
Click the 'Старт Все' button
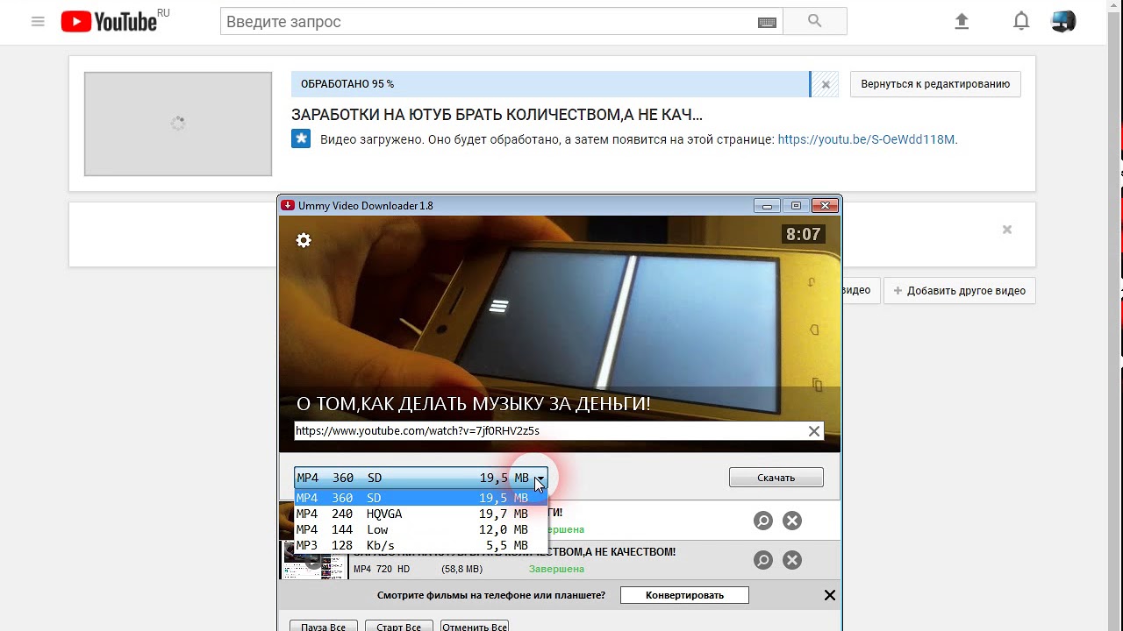coord(399,626)
